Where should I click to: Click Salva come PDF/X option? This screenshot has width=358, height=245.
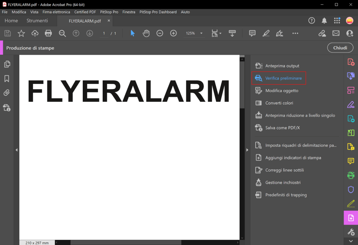282,128
